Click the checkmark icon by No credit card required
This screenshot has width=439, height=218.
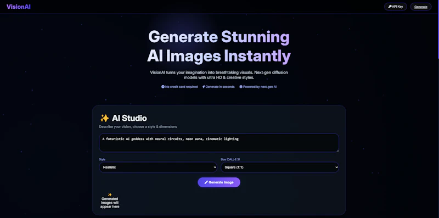163,87
